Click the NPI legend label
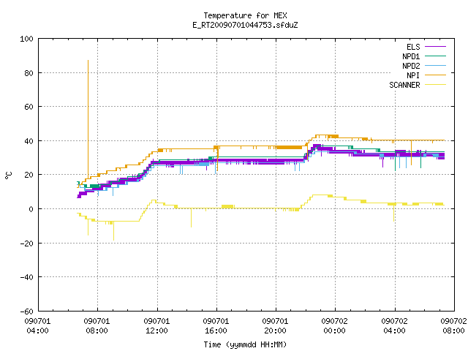Viewport: 468px width, 351px height. tap(413, 75)
